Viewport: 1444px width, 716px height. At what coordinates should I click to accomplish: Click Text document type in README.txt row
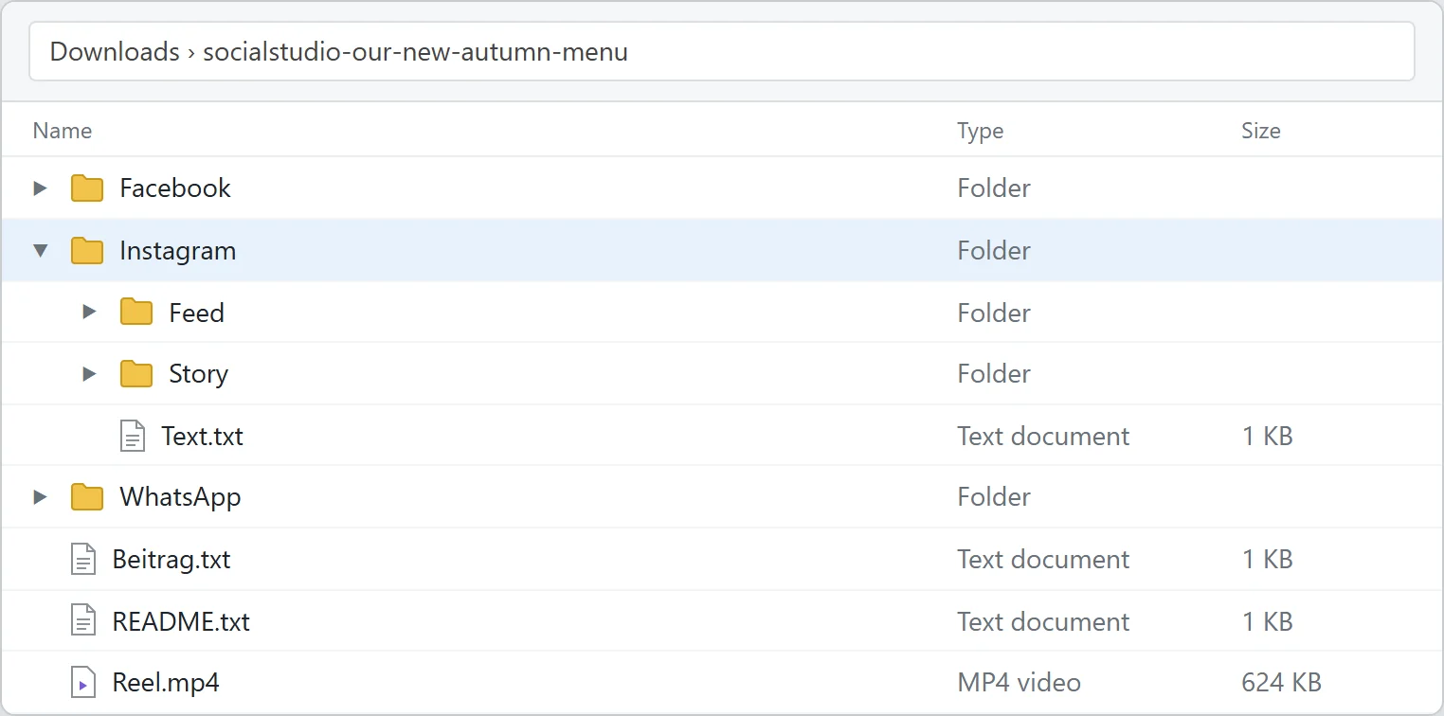coord(1043,621)
